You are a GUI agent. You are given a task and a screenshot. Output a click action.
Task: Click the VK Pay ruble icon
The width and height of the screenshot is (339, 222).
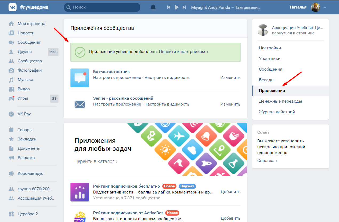(x=11, y=114)
